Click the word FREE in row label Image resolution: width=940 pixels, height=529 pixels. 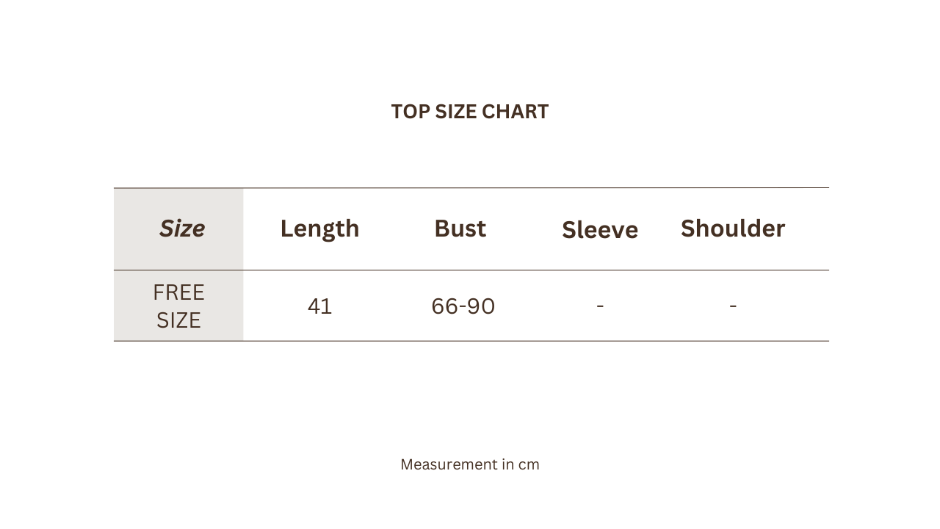click(178, 292)
